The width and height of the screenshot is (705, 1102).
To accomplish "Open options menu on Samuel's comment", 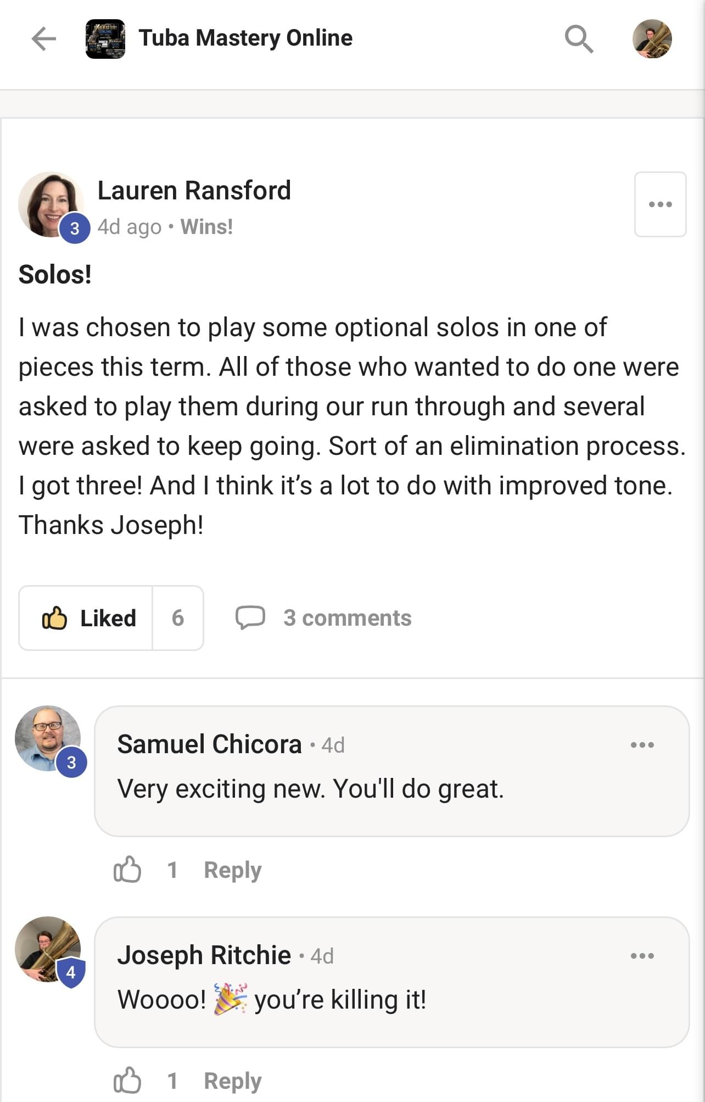I will (642, 745).
